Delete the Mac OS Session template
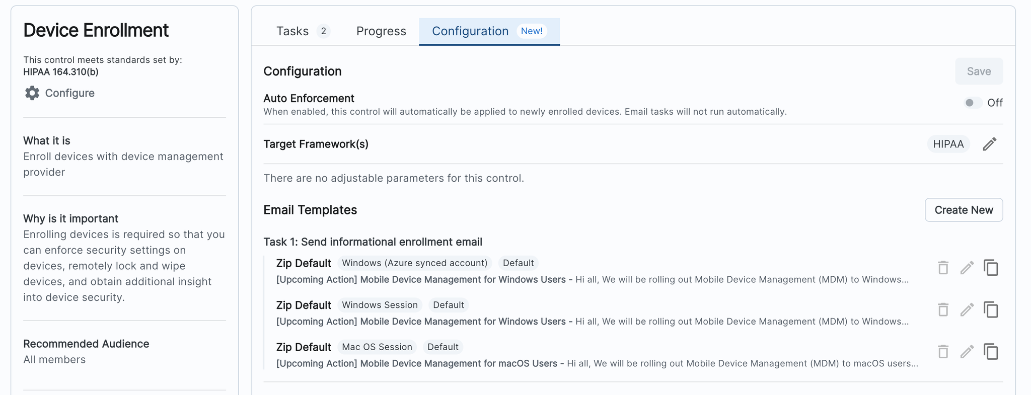 [943, 351]
